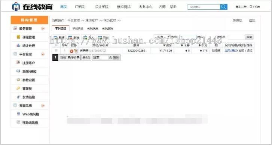Click the 教务管理 section icon
The image size is (272, 145).
pos(15,28)
